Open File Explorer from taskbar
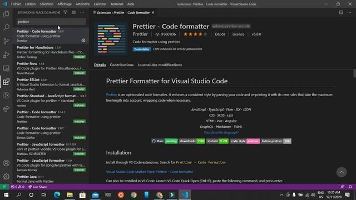This screenshot has height=200, width=356. 70,195
